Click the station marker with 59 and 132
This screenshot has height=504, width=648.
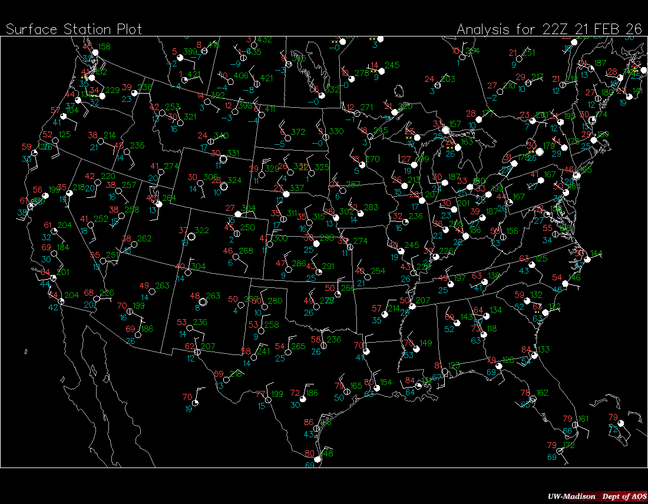pos(528,301)
